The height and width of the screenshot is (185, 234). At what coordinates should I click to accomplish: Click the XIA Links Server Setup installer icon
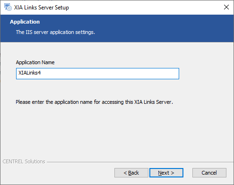click(x=8, y=7)
